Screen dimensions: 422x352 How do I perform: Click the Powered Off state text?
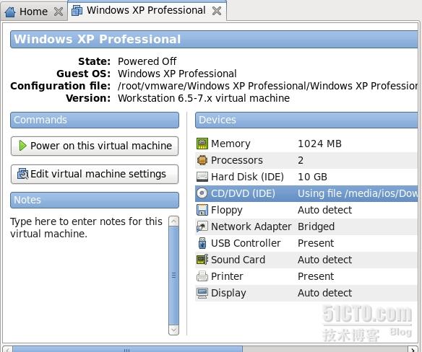(147, 61)
